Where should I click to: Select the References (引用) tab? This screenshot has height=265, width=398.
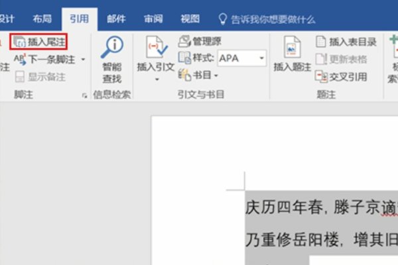tap(80, 19)
